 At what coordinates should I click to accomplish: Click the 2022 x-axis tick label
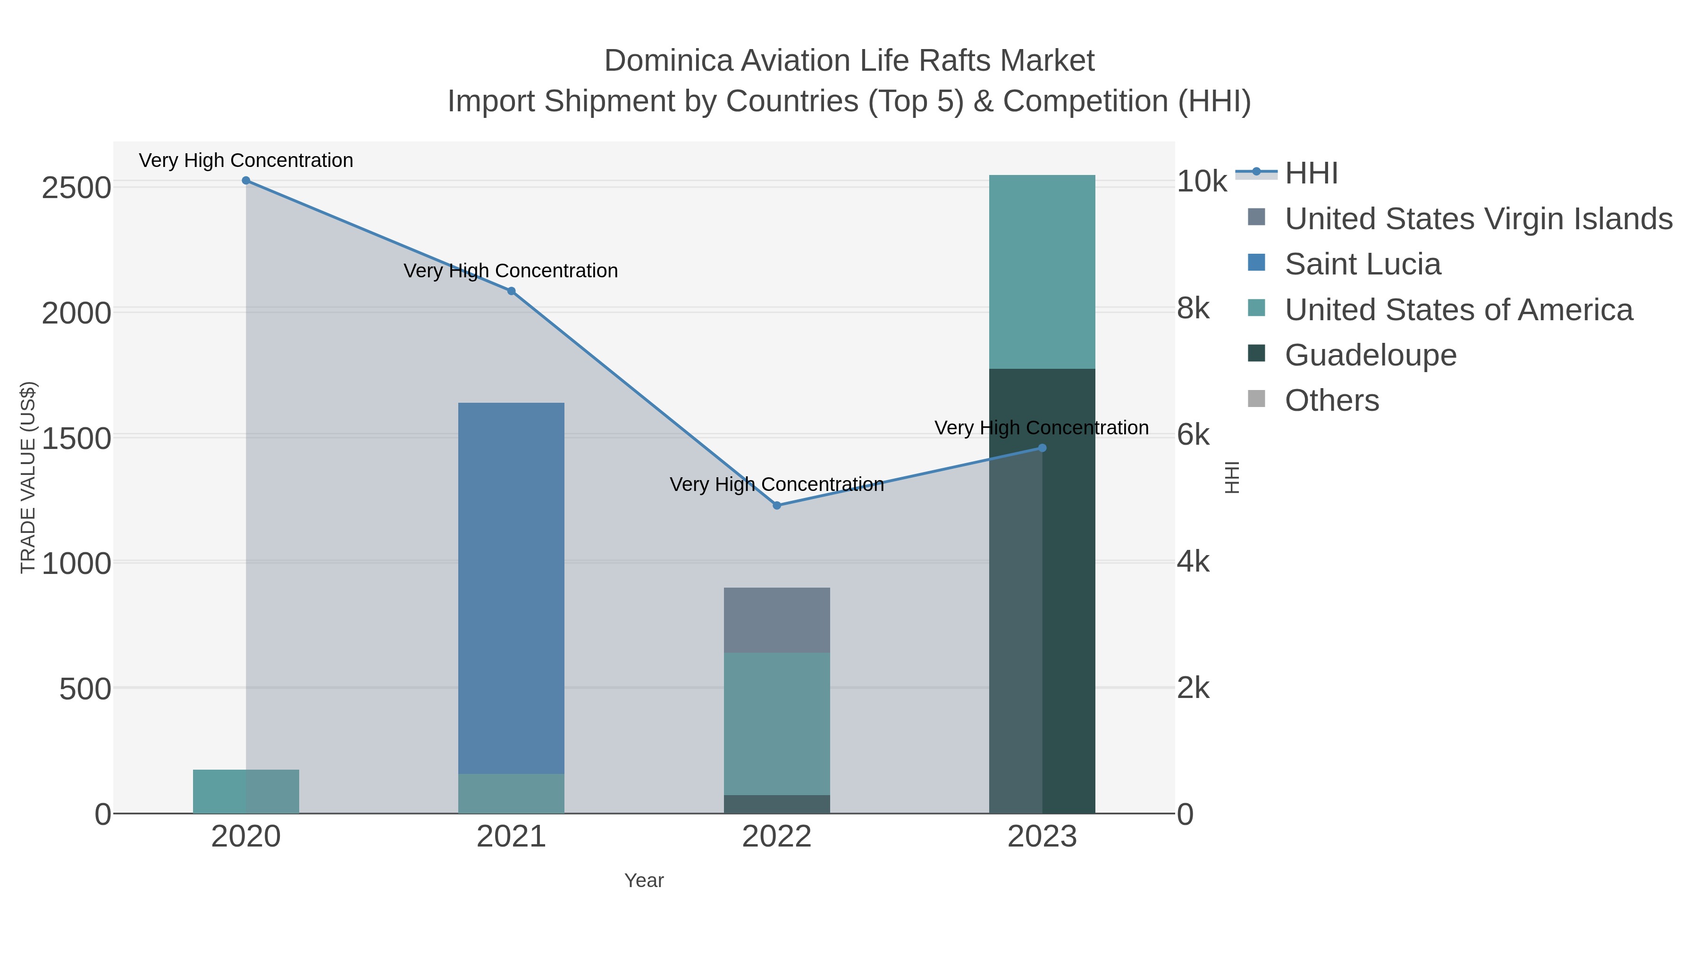tap(777, 837)
